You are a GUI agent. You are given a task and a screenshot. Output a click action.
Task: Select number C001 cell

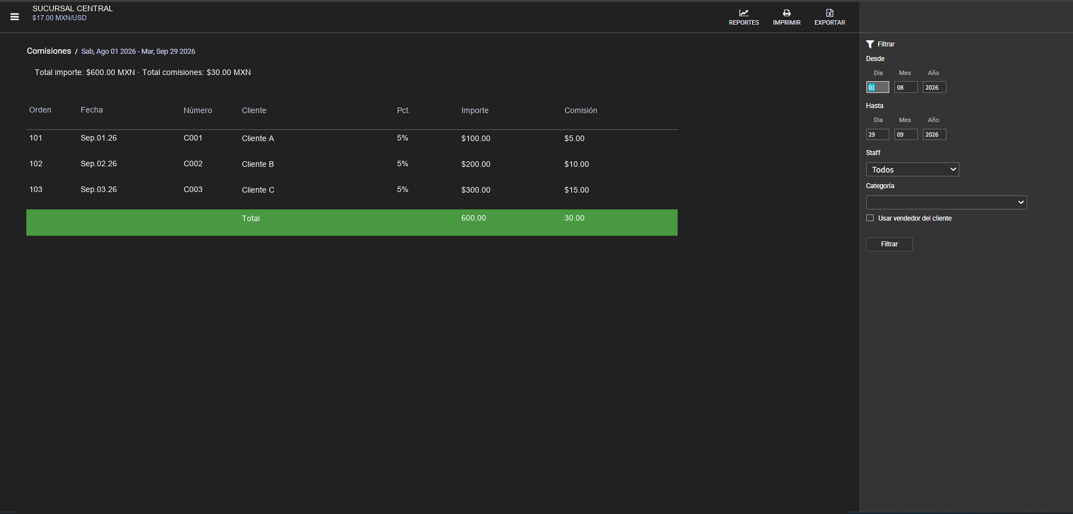click(x=193, y=138)
